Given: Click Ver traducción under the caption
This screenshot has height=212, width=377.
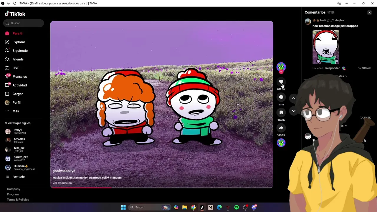Looking at the screenshot, I should coord(62,183).
